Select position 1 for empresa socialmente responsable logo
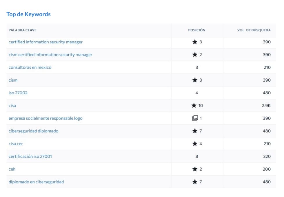 201,118
